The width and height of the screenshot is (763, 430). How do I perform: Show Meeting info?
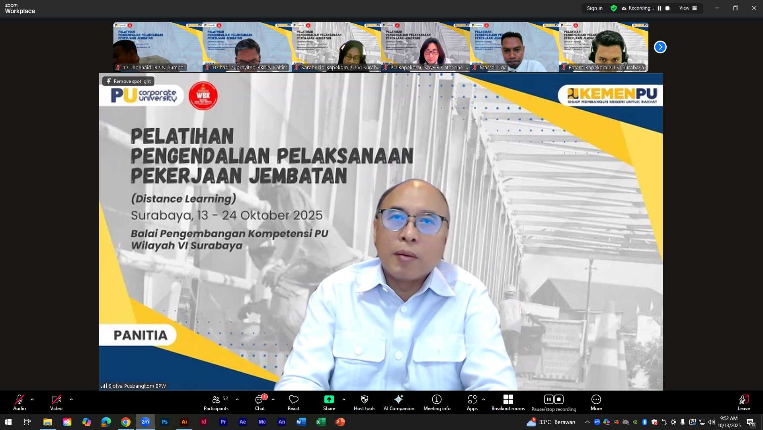437,403
